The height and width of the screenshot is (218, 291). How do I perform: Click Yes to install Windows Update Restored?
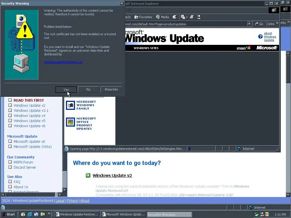(x=66, y=89)
